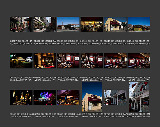Open the Needles night photo with green truck
The height and width of the screenshot is (127, 160).
point(21,61)
